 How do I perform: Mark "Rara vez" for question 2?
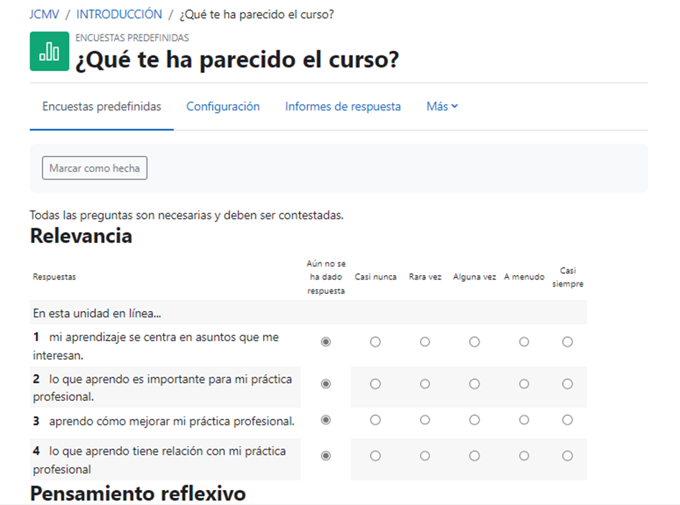(x=425, y=384)
